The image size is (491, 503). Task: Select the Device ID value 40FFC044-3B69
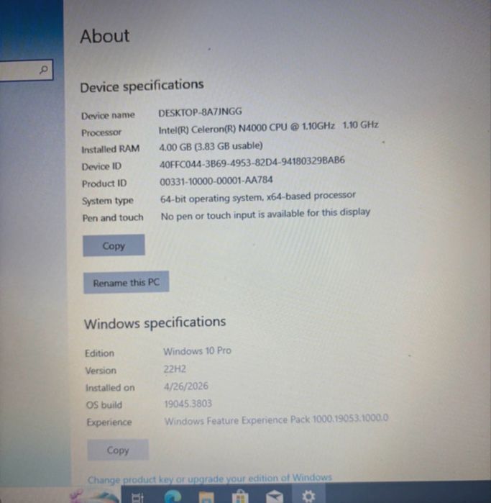click(252, 162)
